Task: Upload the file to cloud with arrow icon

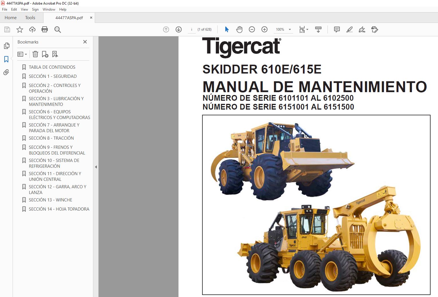Action: point(32,29)
